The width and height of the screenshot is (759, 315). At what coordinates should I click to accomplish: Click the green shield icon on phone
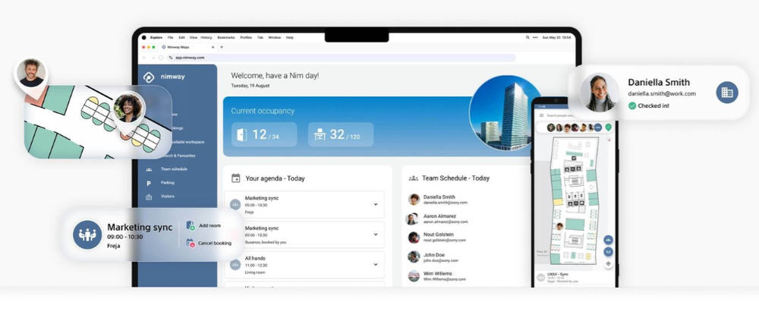point(609,128)
